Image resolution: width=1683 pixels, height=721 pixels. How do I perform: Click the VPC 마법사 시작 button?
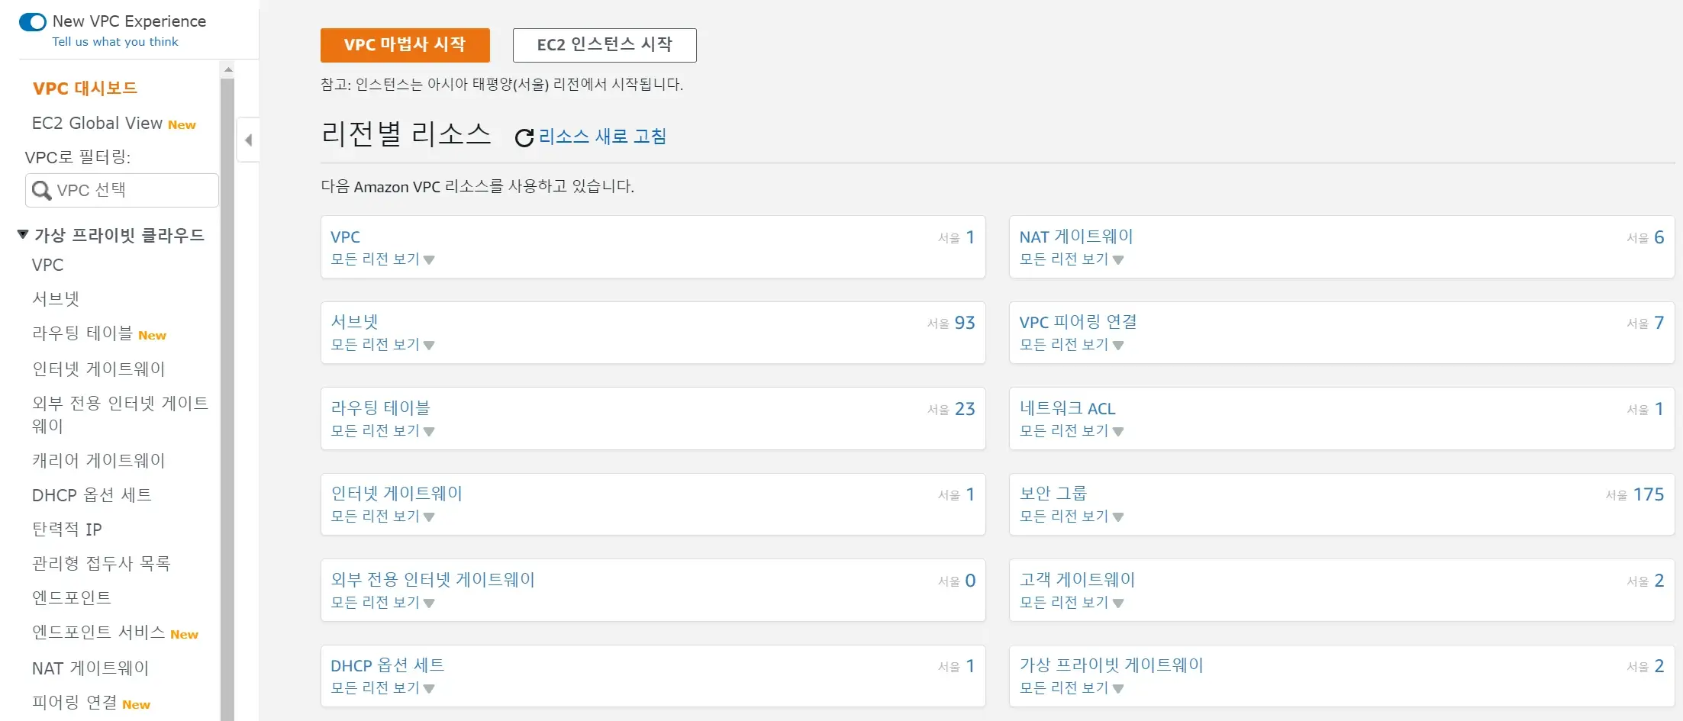(405, 45)
